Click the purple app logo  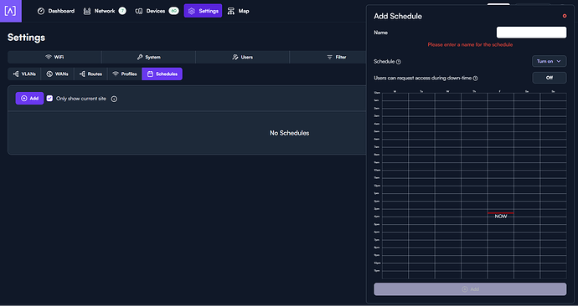click(x=10, y=11)
